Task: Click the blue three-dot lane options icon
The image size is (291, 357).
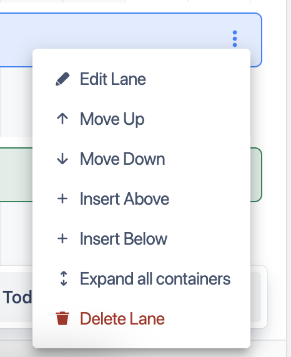Action: tap(235, 39)
